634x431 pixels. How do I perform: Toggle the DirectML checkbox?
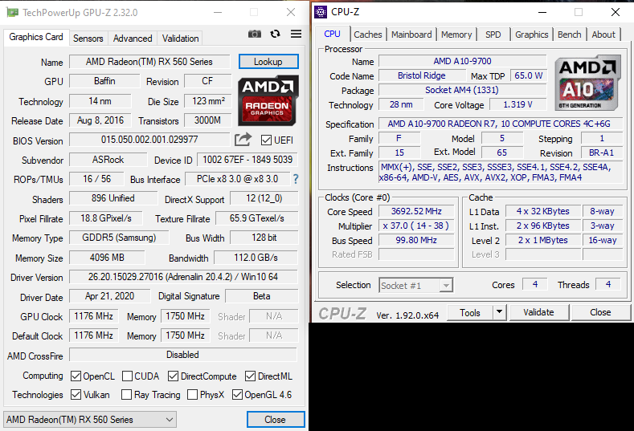pos(250,376)
